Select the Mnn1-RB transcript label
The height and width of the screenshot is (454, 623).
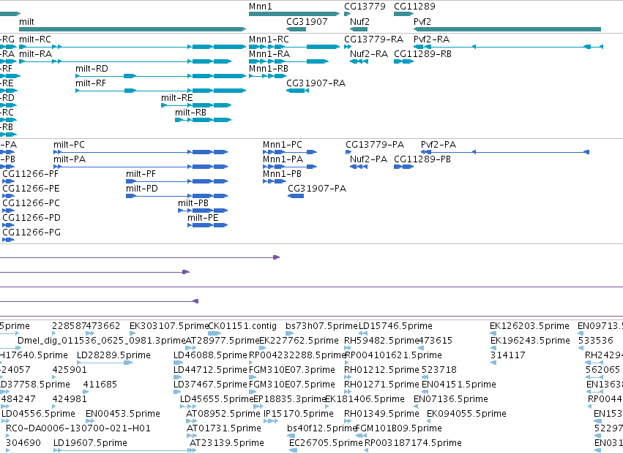pyautogui.click(x=269, y=69)
